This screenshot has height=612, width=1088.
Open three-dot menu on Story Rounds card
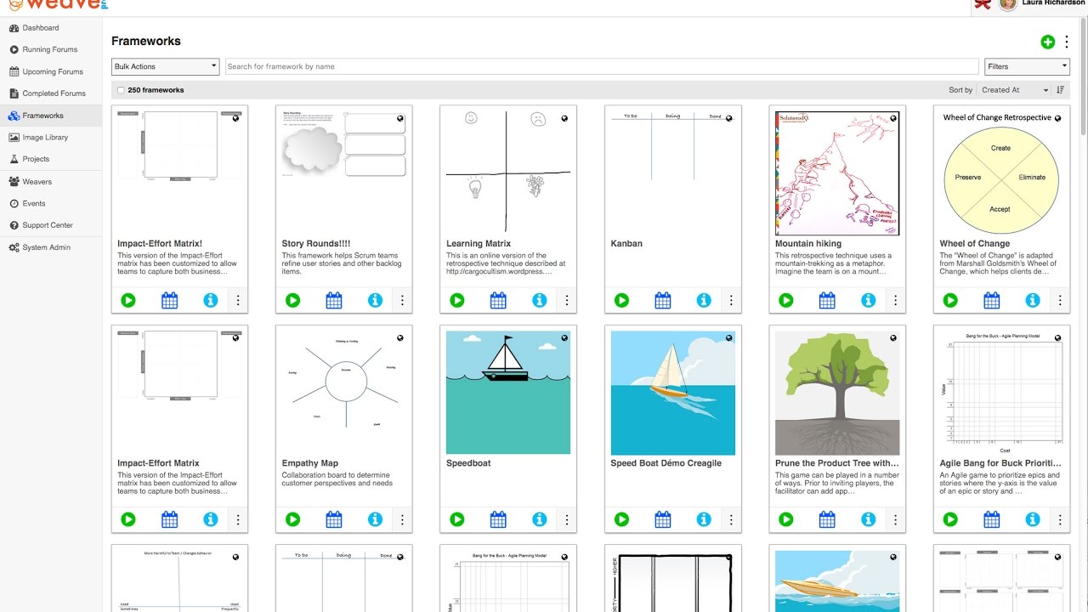click(402, 300)
